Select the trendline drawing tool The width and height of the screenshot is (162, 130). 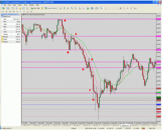[117, 8]
